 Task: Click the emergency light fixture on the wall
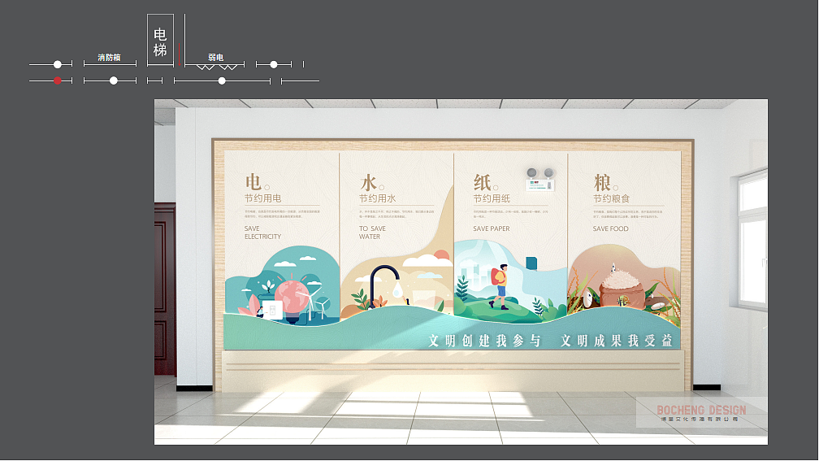540,179
